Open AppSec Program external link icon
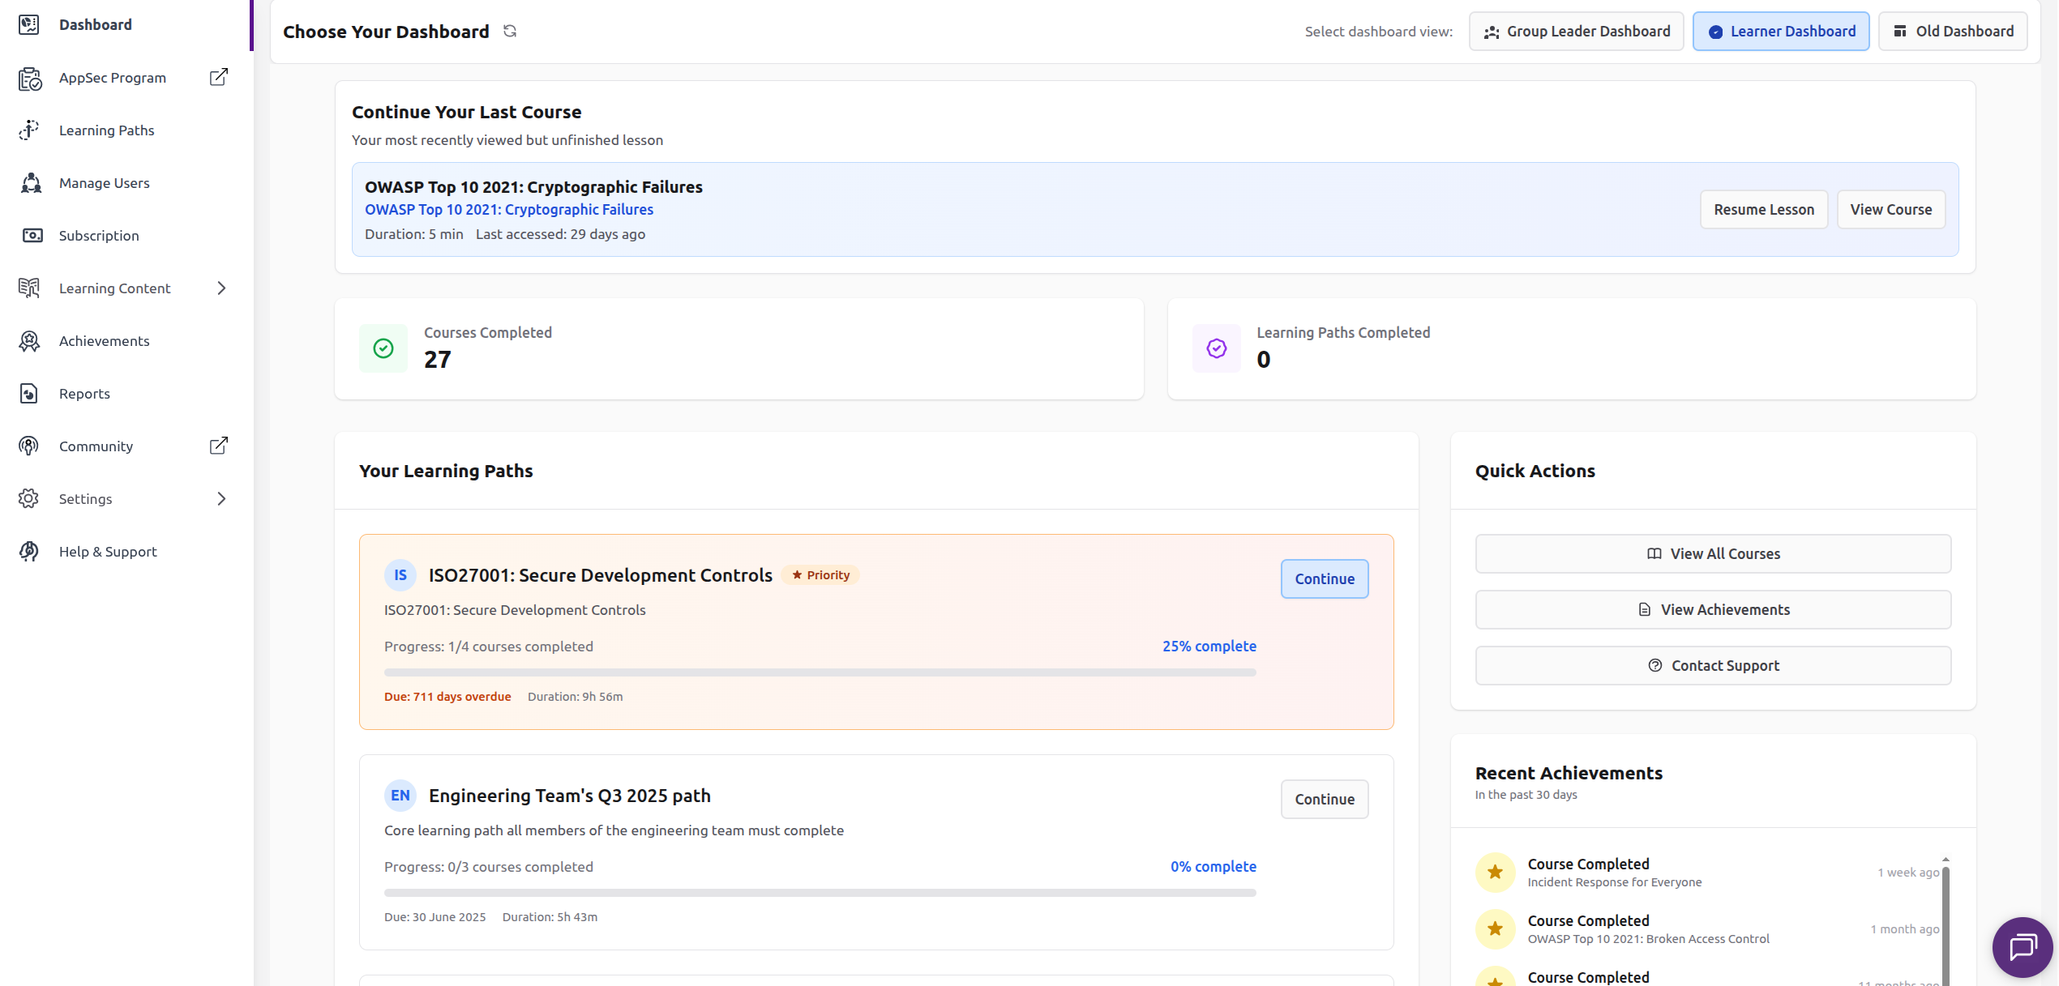Image resolution: width=2059 pixels, height=986 pixels. [x=219, y=77]
